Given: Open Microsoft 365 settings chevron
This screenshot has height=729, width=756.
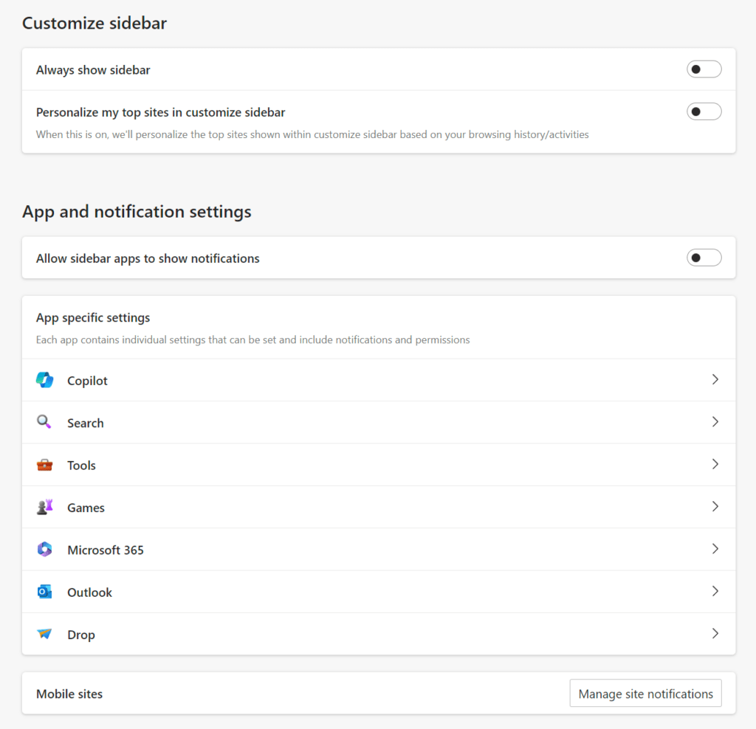Looking at the screenshot, I should 715,549.
